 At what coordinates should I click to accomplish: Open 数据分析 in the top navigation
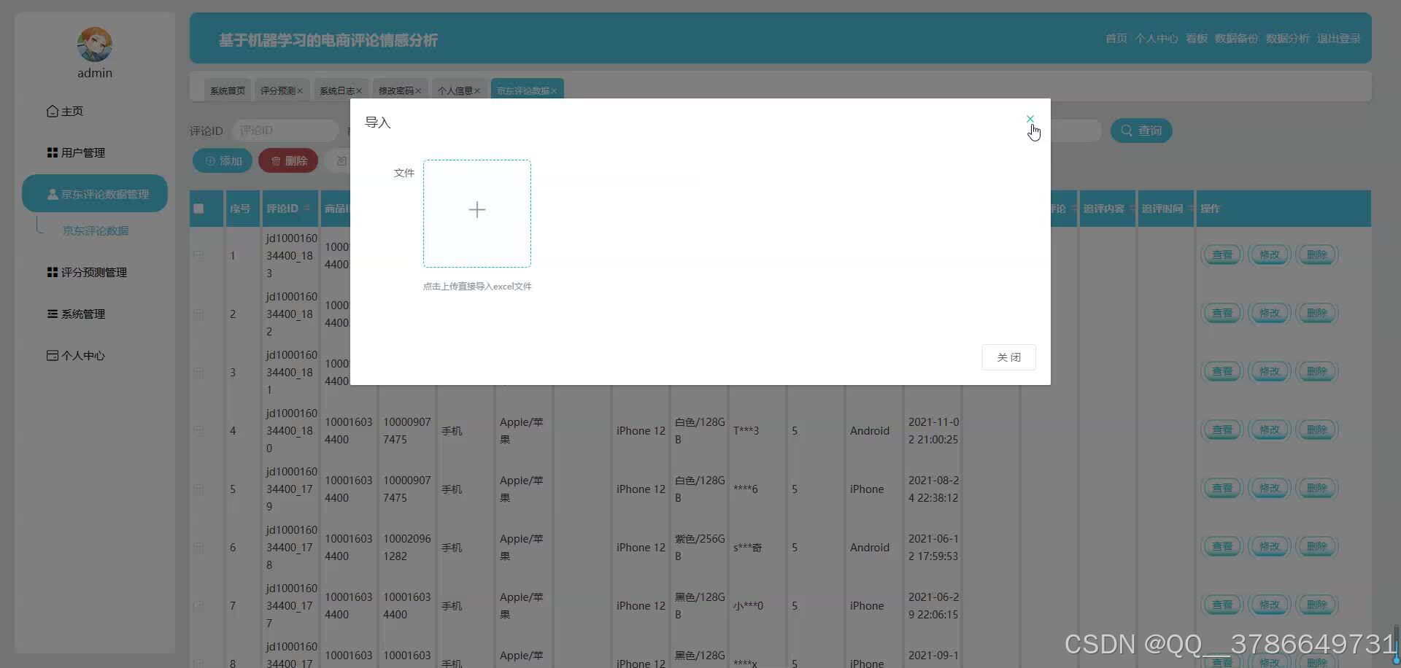coord(1288,39)
